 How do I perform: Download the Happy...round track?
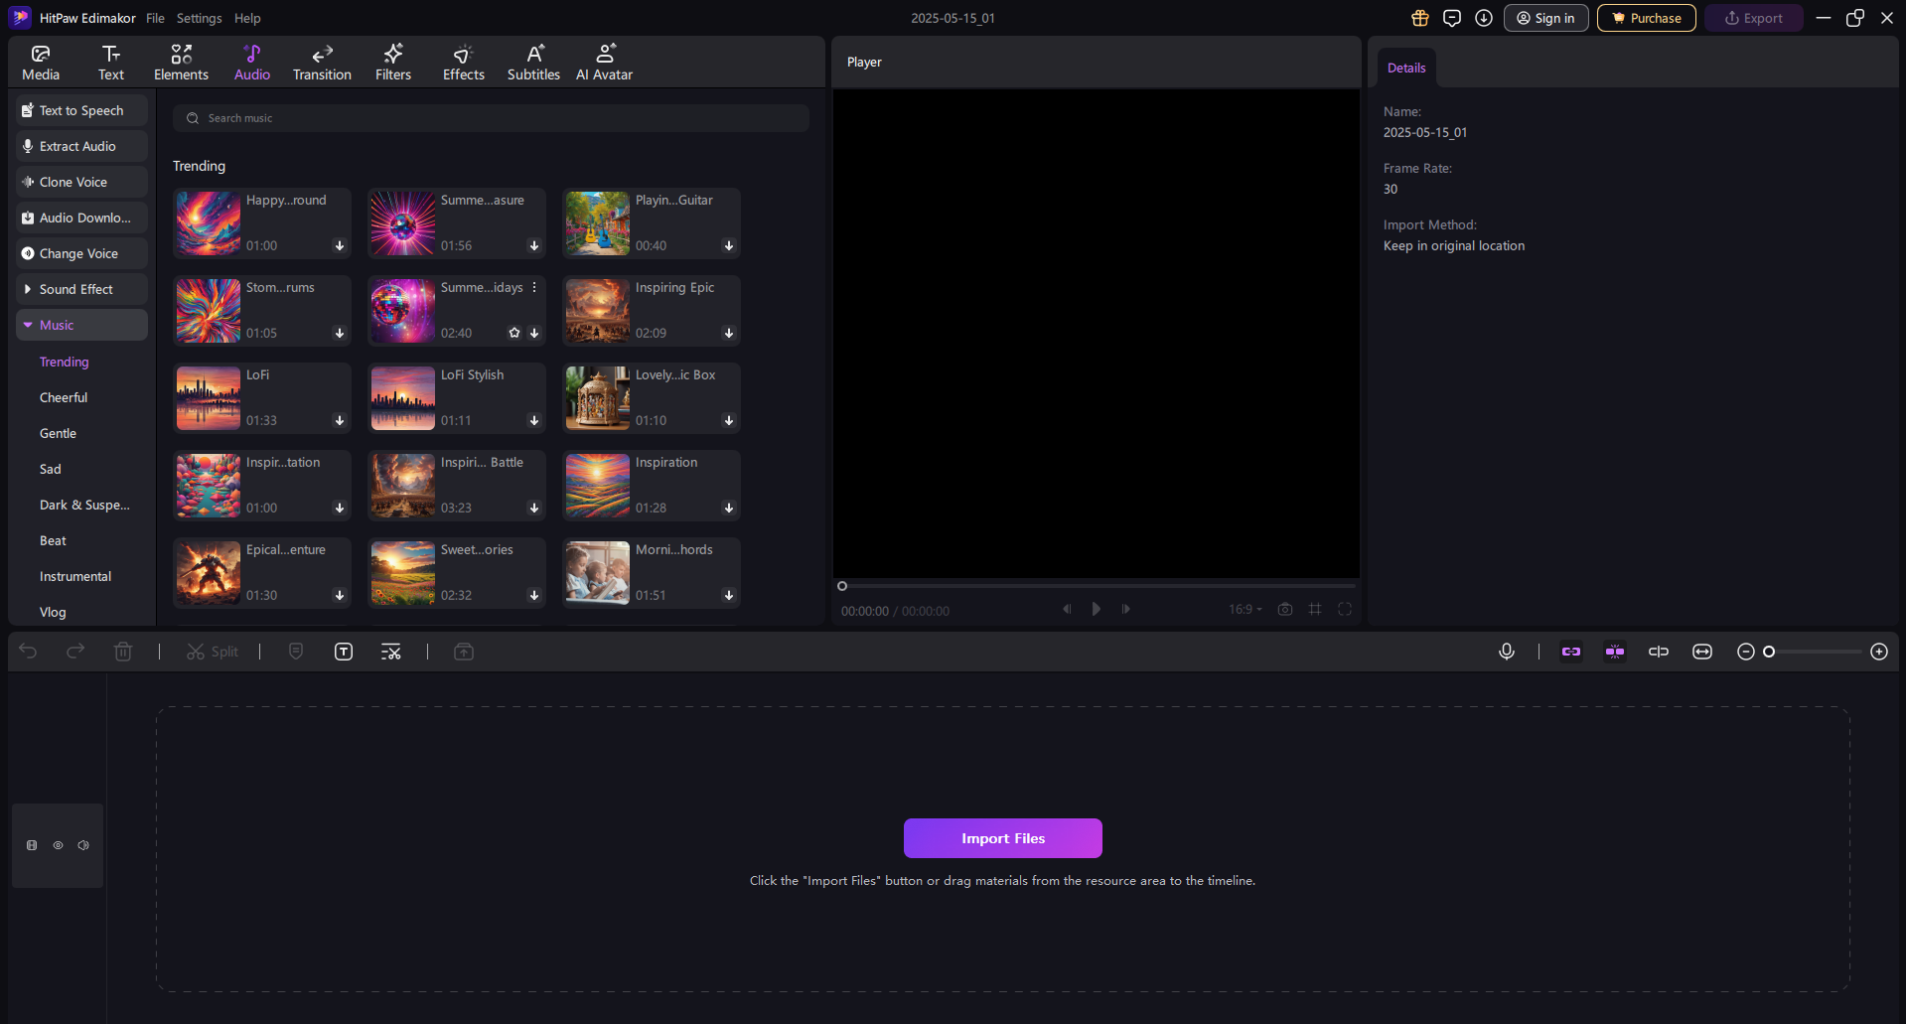click(x=340, y=246)
